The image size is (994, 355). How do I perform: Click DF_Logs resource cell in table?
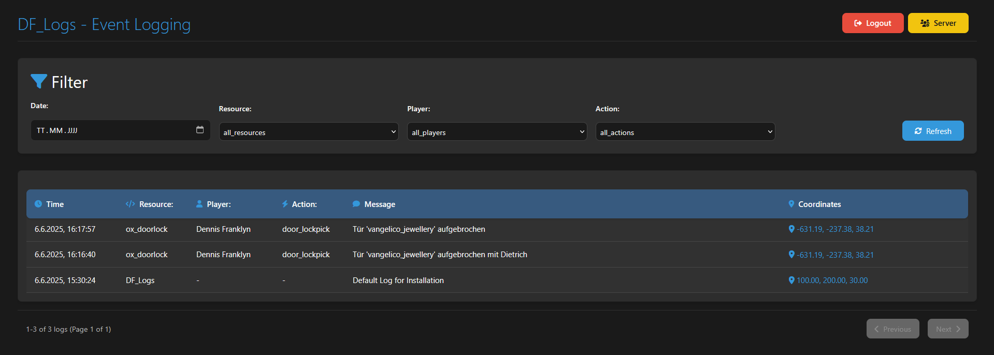coord(140,280)
